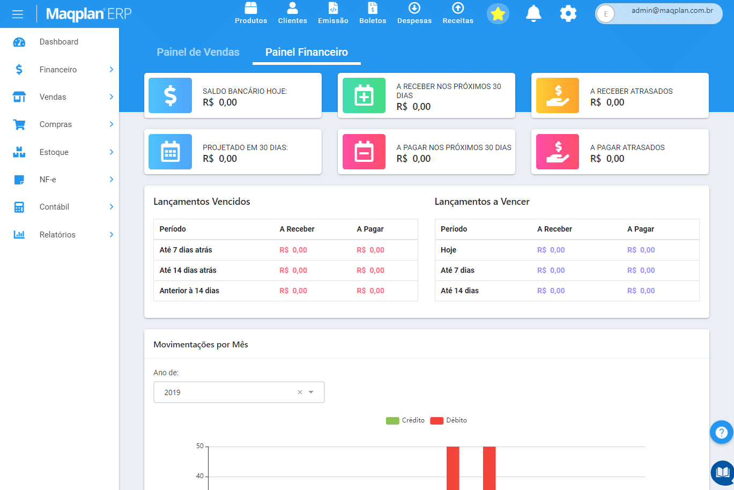The image size is (734, 490).
Task: Open Financeiro menu item
Action: click(x=59, y=70)
